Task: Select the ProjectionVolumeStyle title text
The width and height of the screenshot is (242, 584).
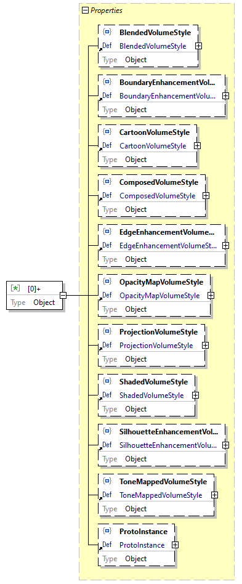Action: coord(159,332)
